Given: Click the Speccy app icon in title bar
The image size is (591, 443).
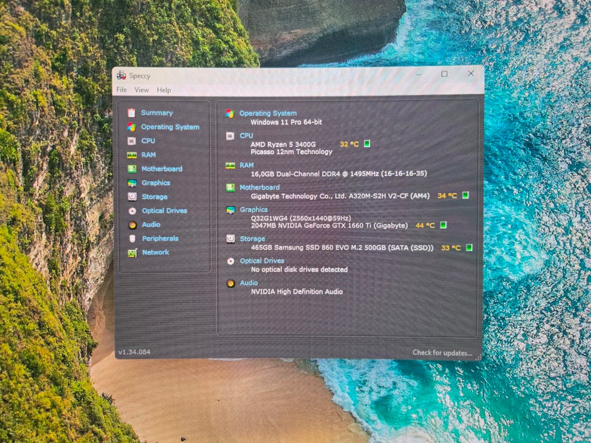Looking at the screenshot, I should pyautogui.click(x=121, y=75).
